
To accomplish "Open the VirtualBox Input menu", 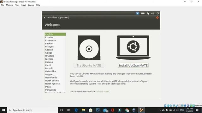I will [x=23, y=5].
